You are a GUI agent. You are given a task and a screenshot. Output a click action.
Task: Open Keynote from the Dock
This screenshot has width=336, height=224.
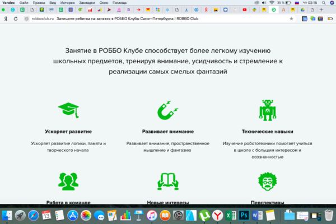(139, 215)
